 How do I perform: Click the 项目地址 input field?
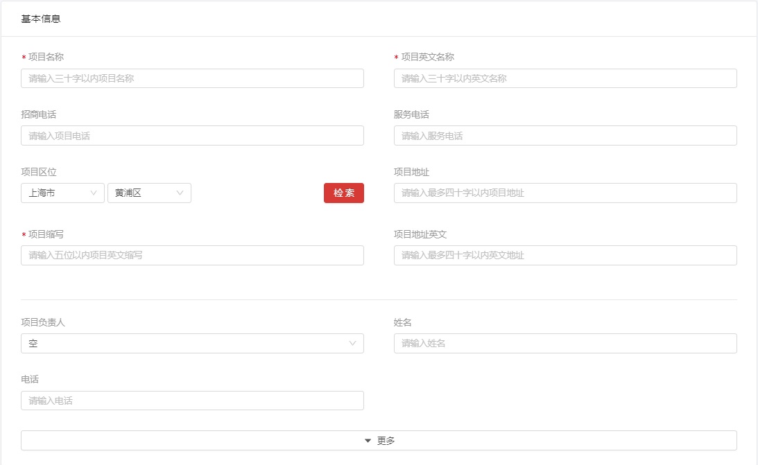[565, 193]
